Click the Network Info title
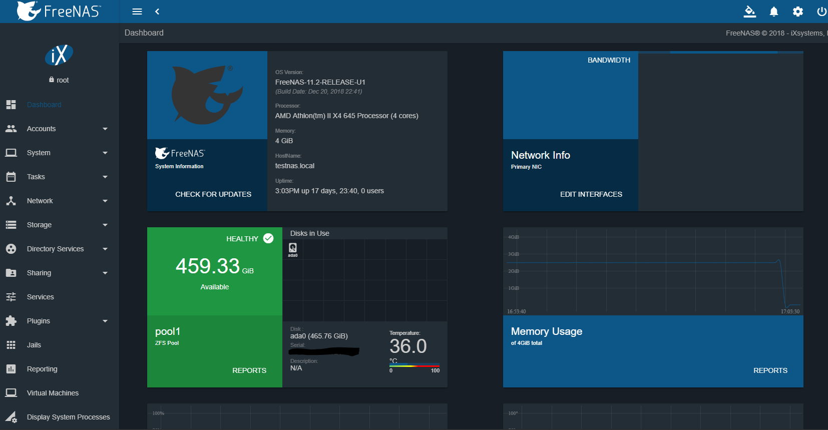The height and width of the screenshot is (430, 828). click(541, 155)
